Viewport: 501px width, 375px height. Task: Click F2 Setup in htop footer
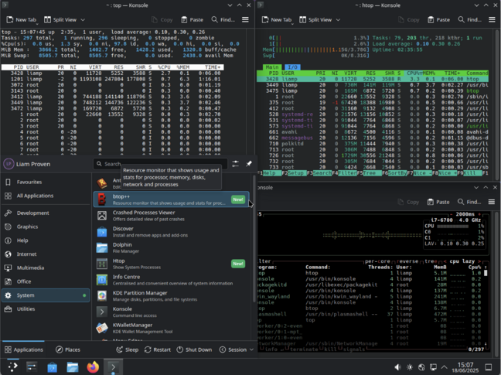(293, 173)
